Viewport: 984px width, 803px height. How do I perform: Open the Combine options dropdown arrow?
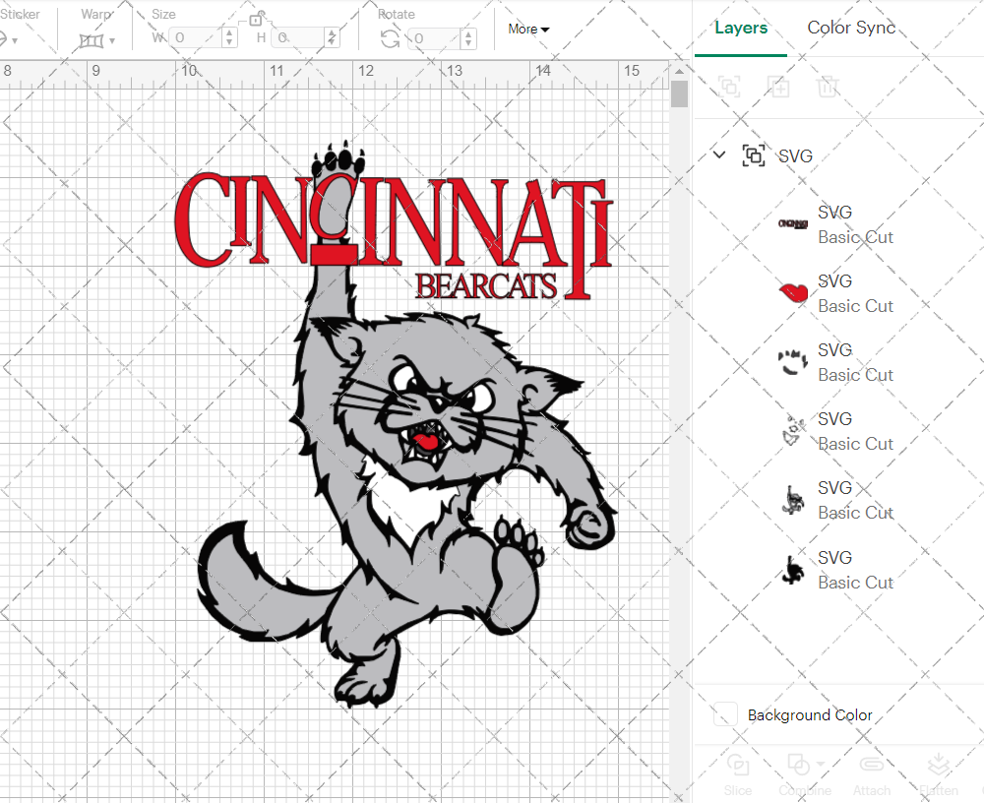(x=820, y=766)
